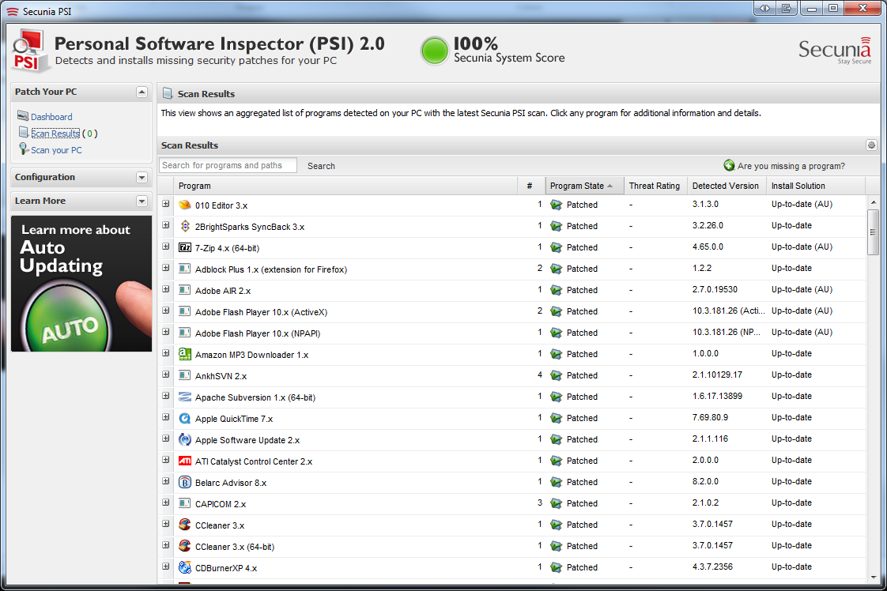Click the Apple QuickTime icon

[x=184, y=419]
